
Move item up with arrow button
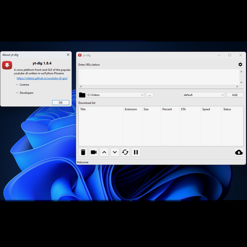tap(104, 152)
